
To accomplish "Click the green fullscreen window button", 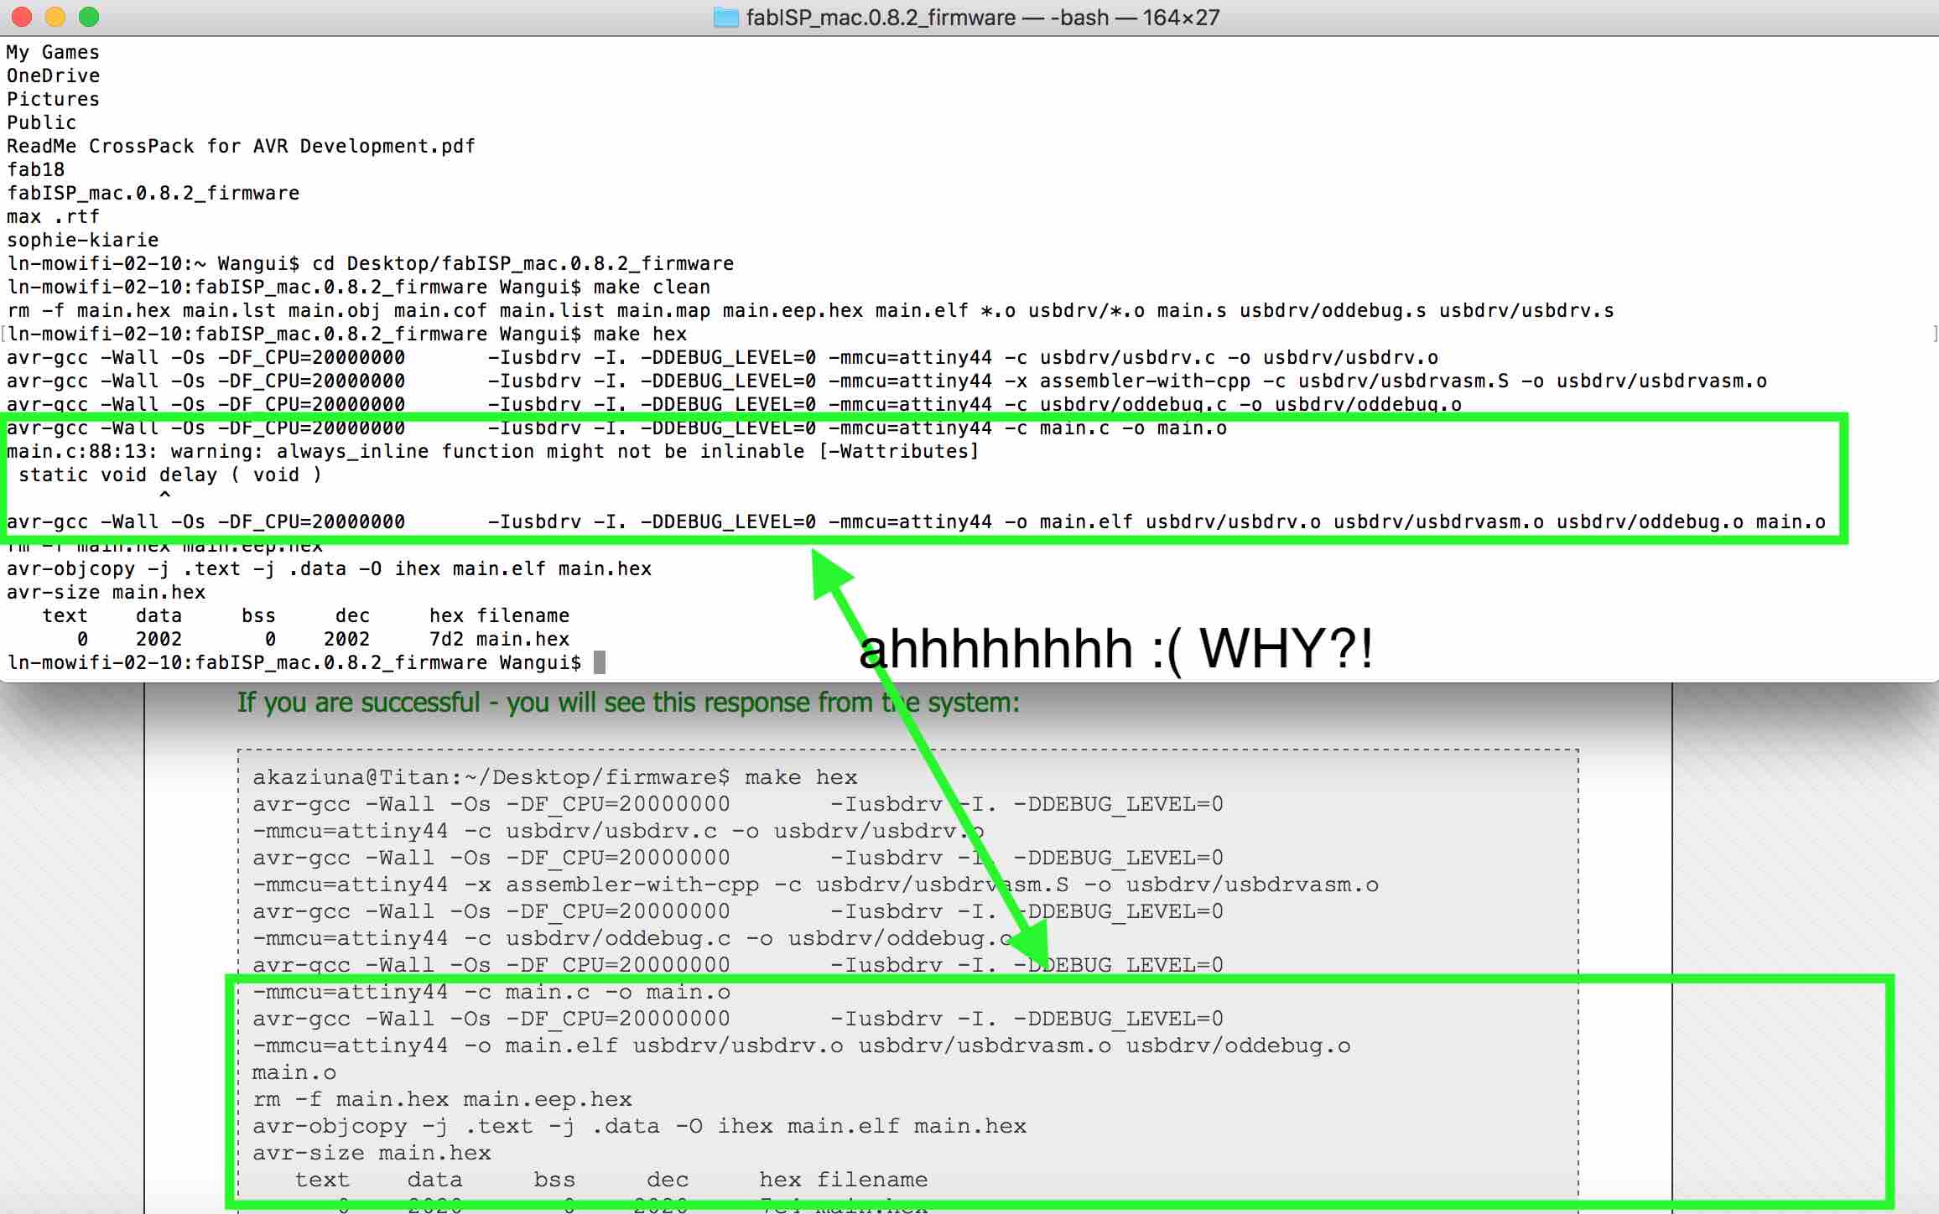I will (88, 17).
